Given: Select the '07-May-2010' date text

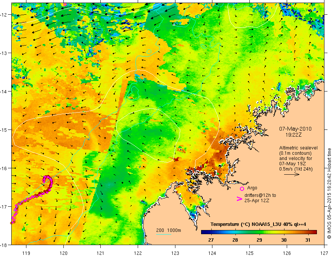Looking at the screenshot, I should 295,129.
